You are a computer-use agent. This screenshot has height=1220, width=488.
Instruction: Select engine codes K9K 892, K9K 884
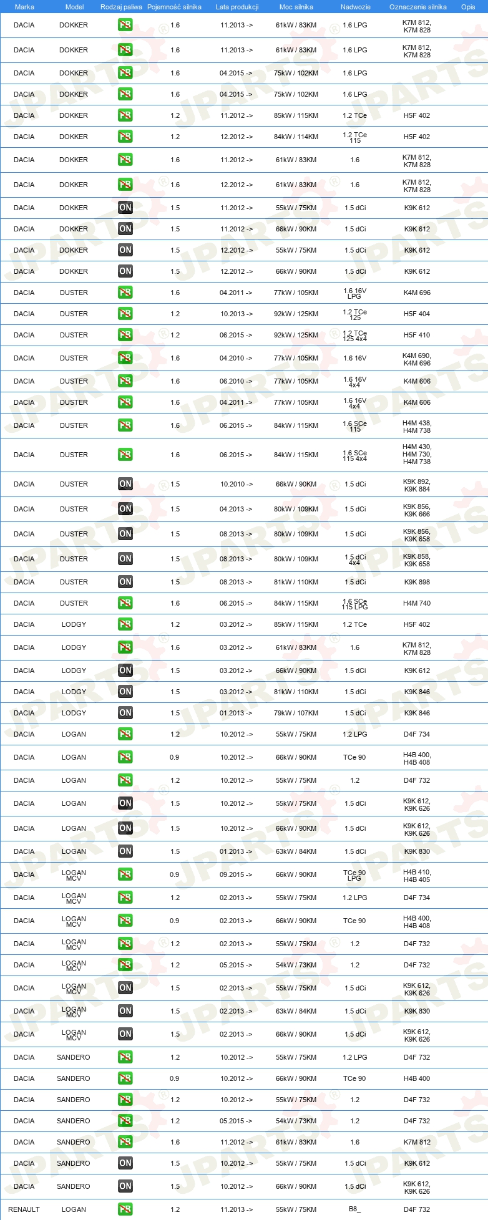pyautogui.click(x=417, y=485)
